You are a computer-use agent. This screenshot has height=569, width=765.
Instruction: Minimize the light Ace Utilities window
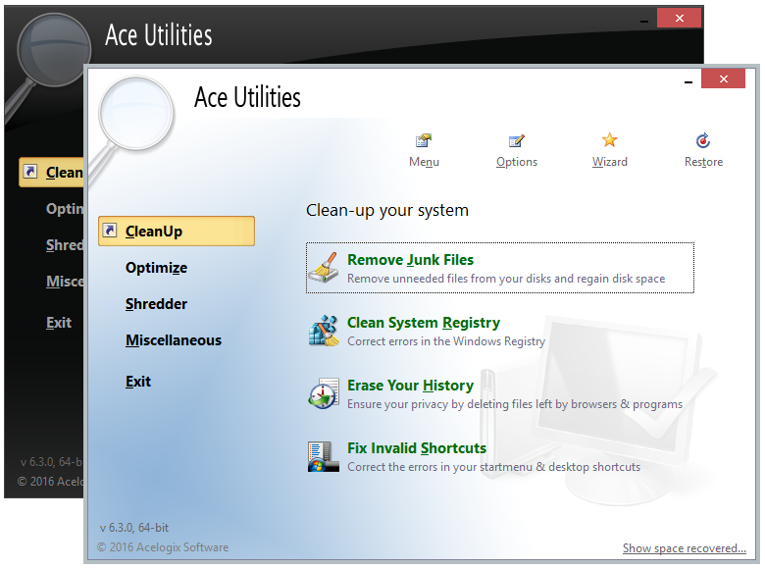coord(688,82)
